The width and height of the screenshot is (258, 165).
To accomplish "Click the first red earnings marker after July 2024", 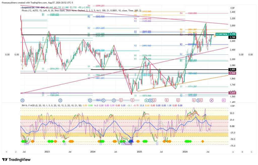I will [x=121, y=100].
